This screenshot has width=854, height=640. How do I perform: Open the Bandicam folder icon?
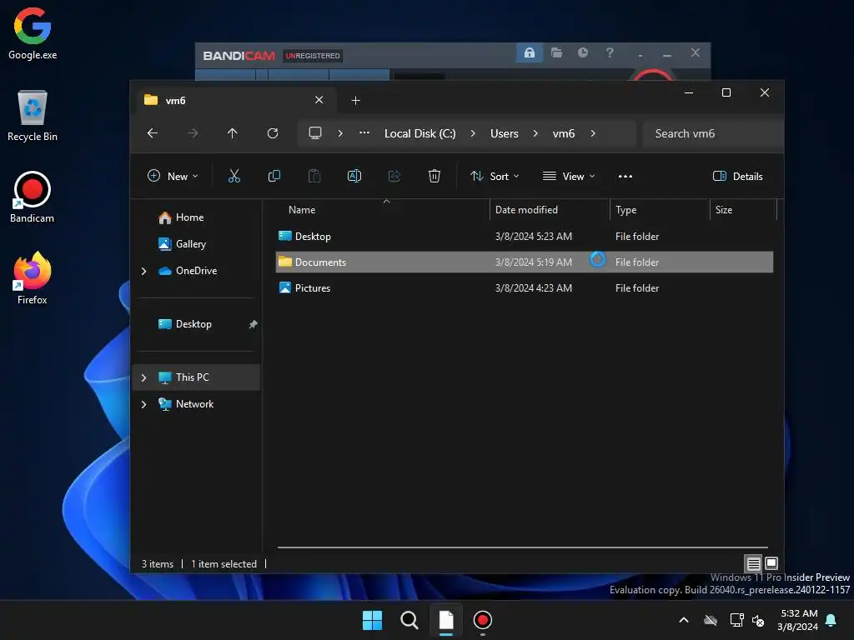[556, 52]
